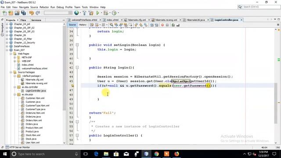This screenshot has height=158, width=281.
Task: Open the Run Project dropdown arrow
Action: tap(101, 13)
